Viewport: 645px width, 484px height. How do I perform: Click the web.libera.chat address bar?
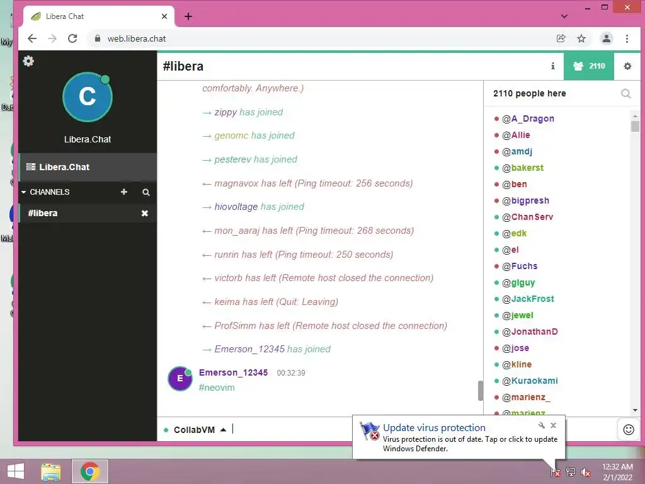(x=321, y=38)
